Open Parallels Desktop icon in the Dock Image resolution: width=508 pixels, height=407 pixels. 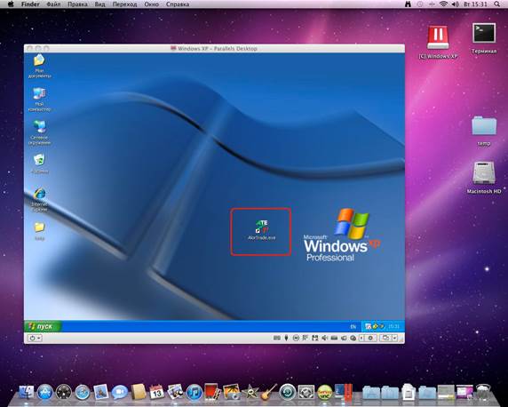(x=344, y=392)
